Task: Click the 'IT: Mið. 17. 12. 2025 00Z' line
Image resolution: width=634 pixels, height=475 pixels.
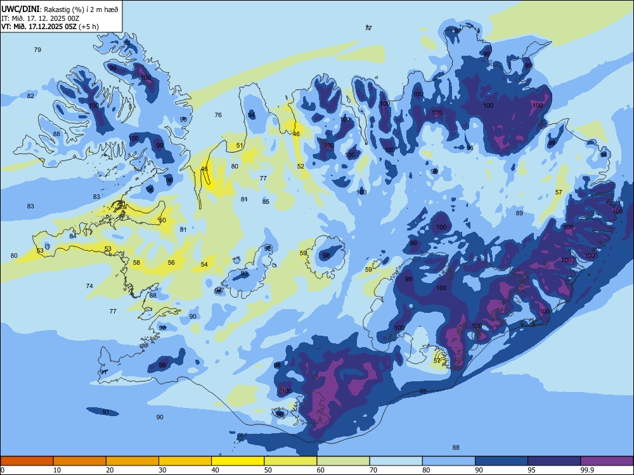Action: point(39,18)
